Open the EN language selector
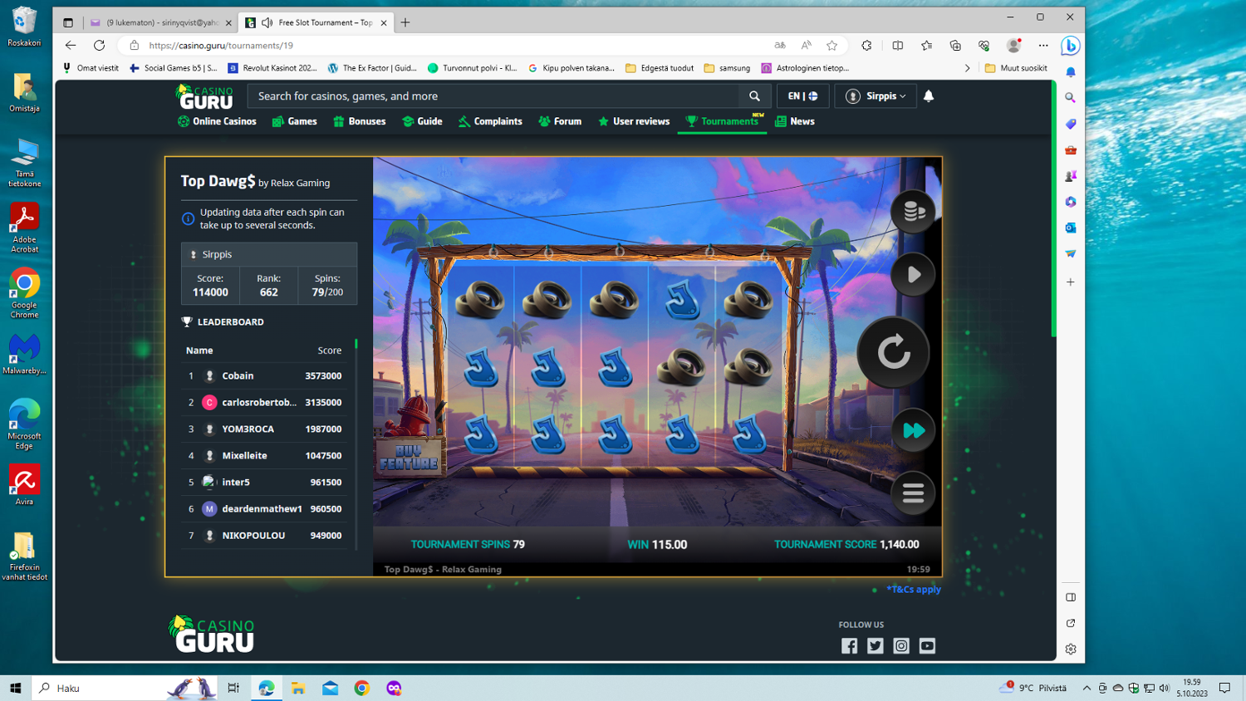 [802, 96]
